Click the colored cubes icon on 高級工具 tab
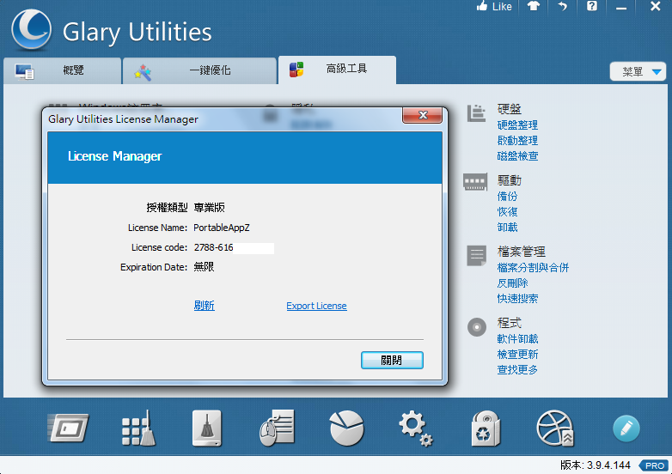Screen dimensions: 672x474 [296, 70]
